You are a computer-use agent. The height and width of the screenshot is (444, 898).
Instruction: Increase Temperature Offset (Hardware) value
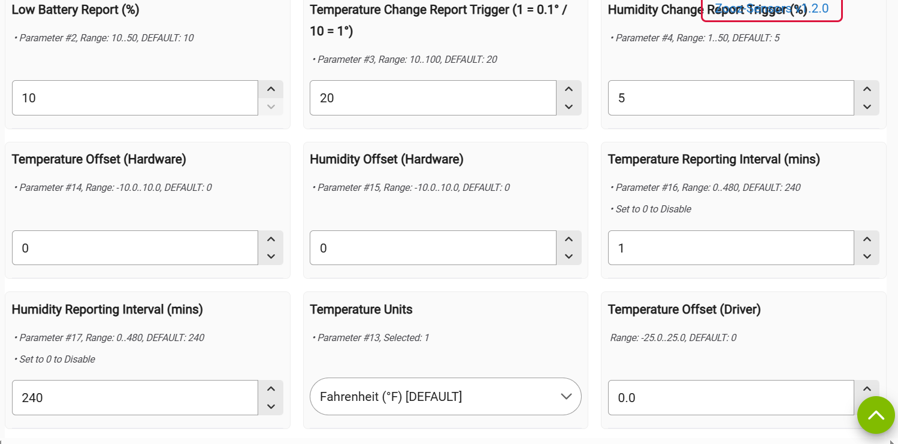pyautogui.click(x=271, y=239)
